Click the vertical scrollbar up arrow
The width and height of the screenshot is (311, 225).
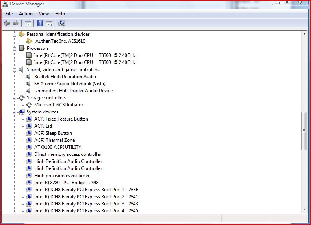(304, 34)
